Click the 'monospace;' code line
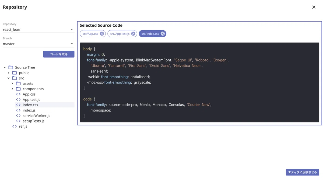Screen dimensions: 323x180 101,110
